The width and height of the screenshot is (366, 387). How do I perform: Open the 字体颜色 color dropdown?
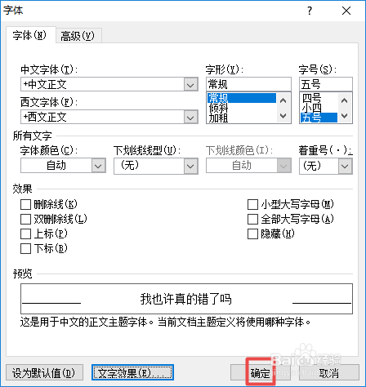click(98, 166)
